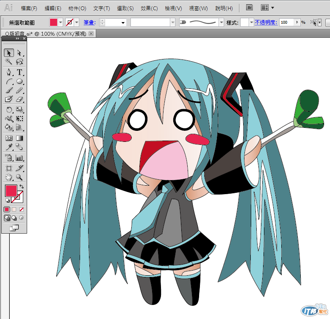Select the Slice tool
This screenshot has width=330, height=319.
[19, 168]
